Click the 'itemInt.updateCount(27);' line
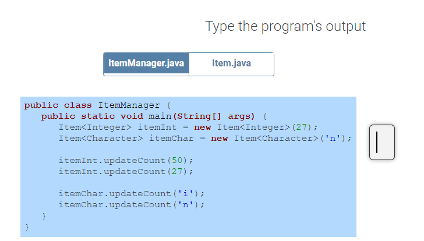 point(126,172)
